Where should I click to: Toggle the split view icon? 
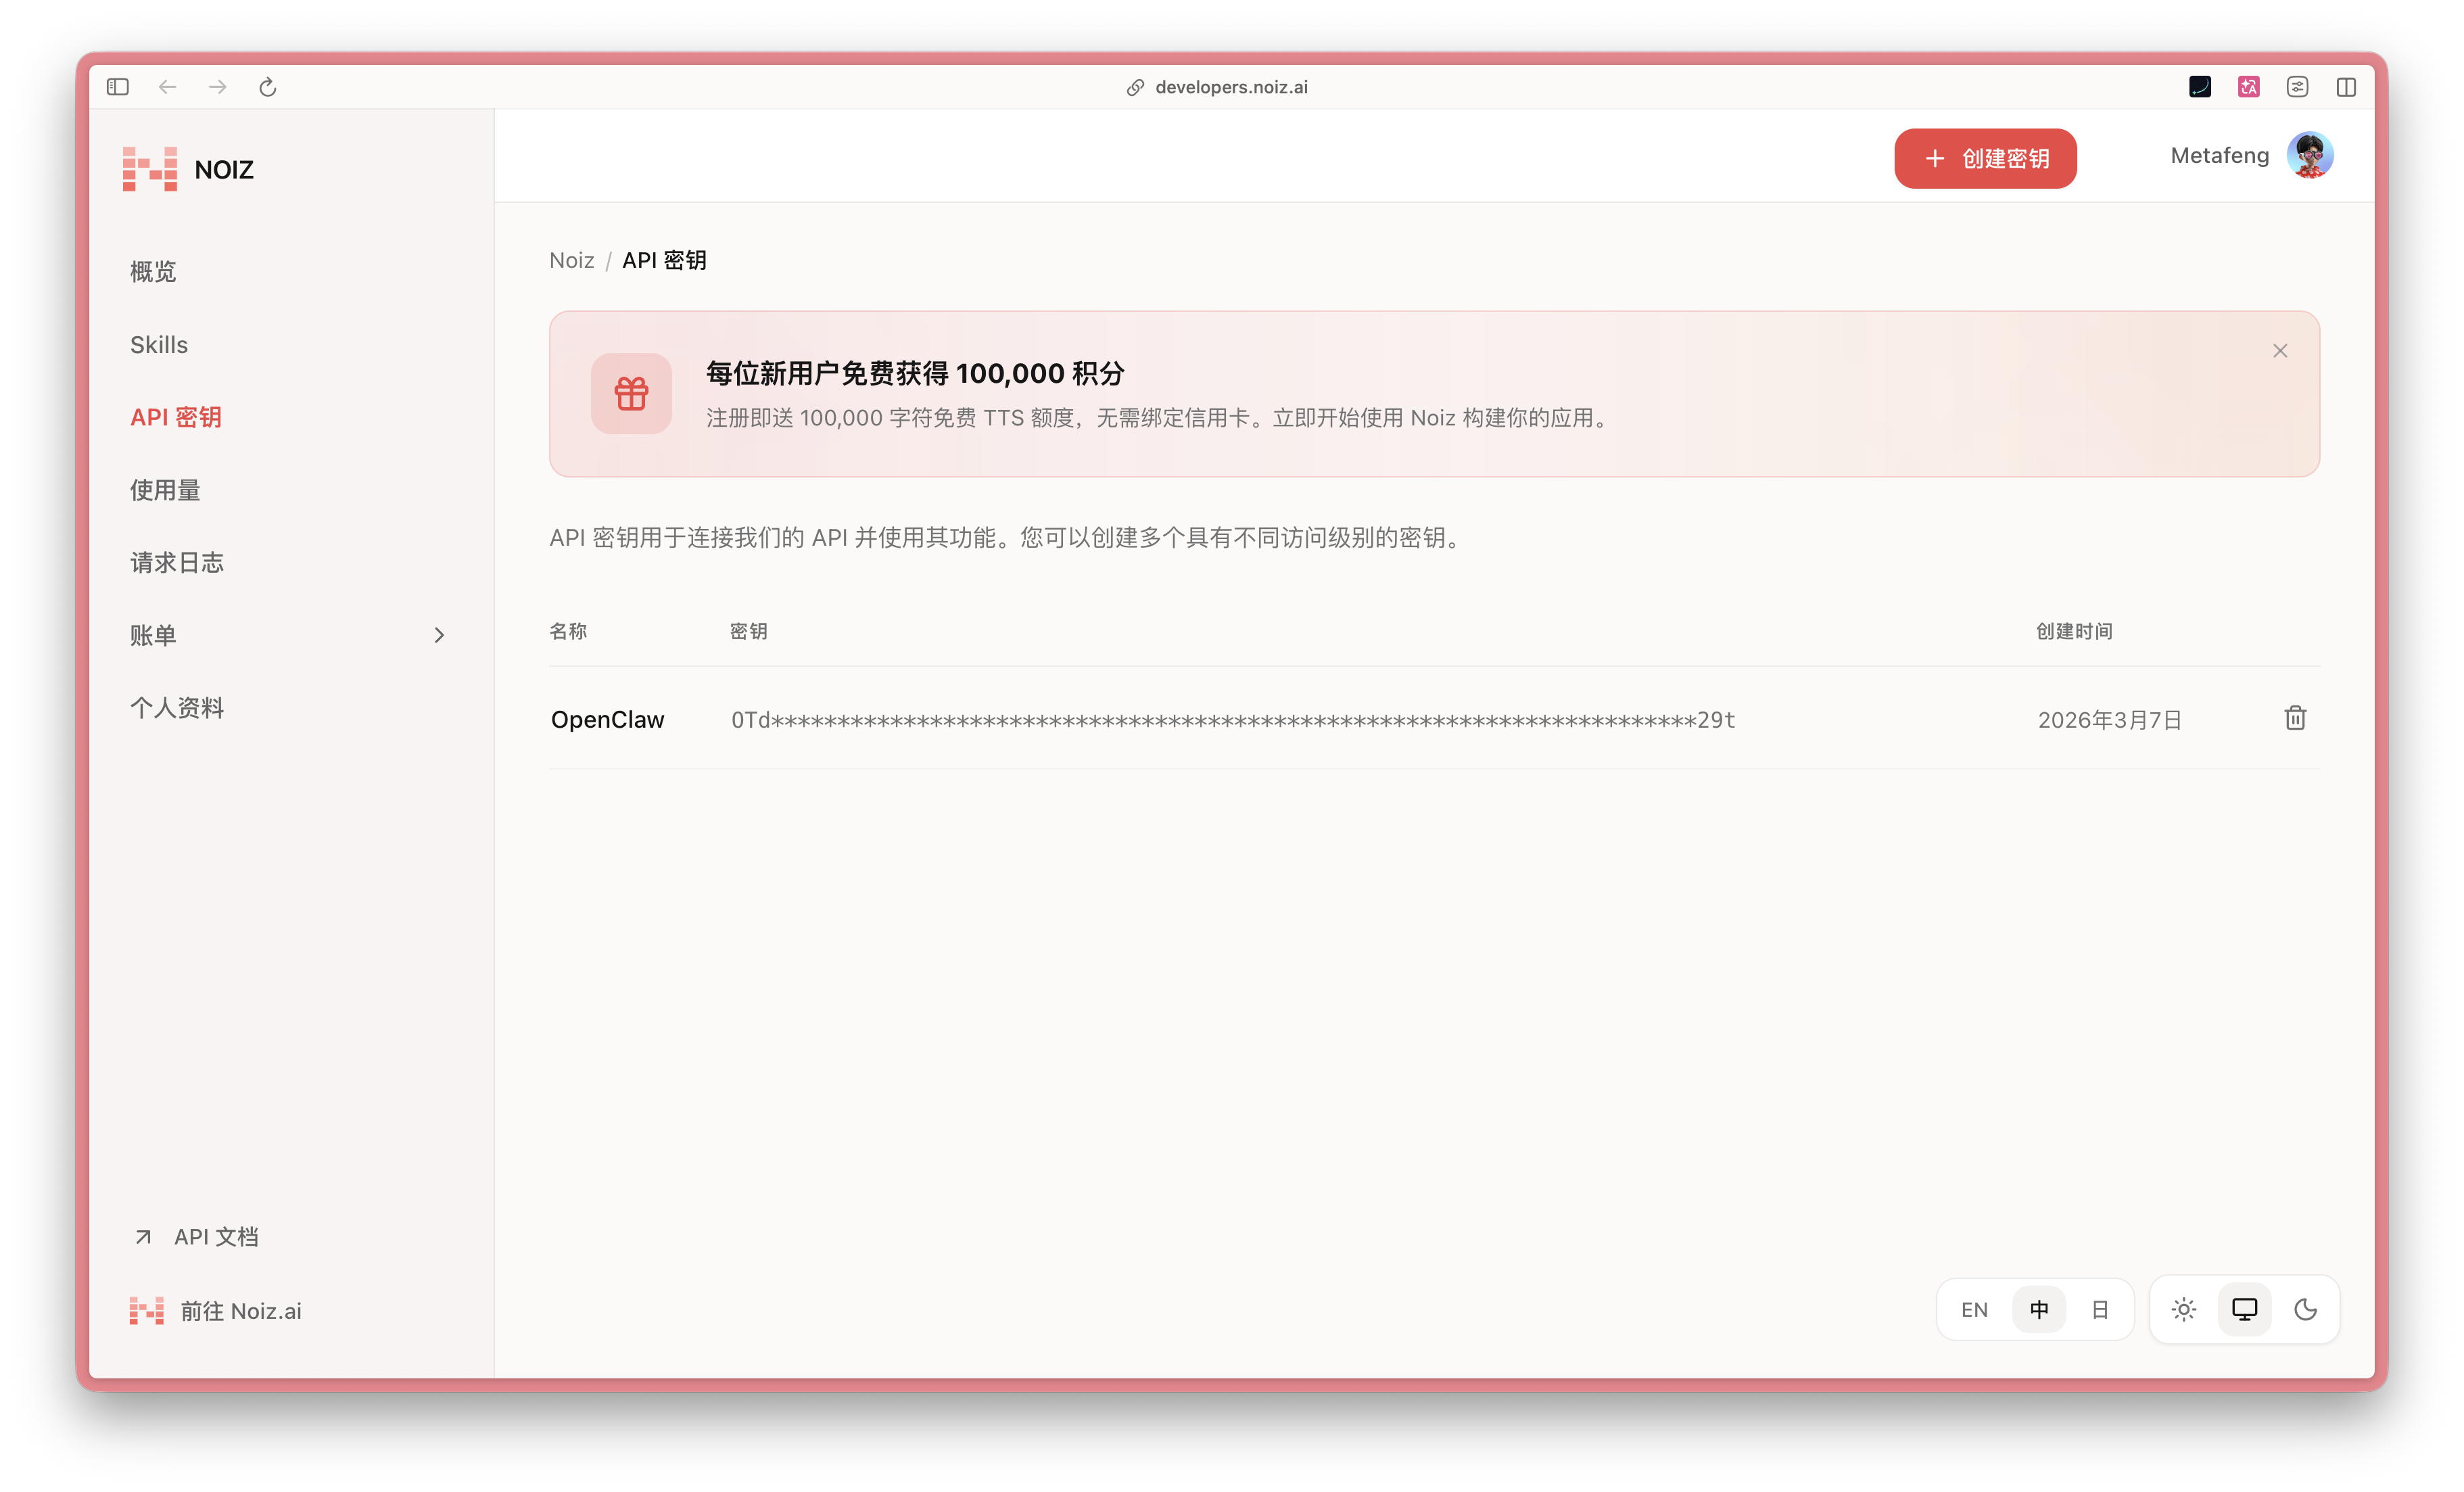pyautogui.click(x=2347, y=87)
